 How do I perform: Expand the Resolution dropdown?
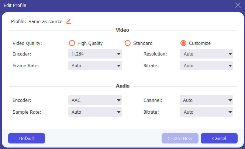tap(206, 54)
